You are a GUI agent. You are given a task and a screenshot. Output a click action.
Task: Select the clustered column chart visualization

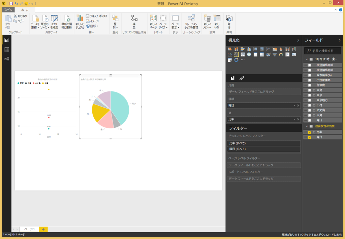point(249,49)
